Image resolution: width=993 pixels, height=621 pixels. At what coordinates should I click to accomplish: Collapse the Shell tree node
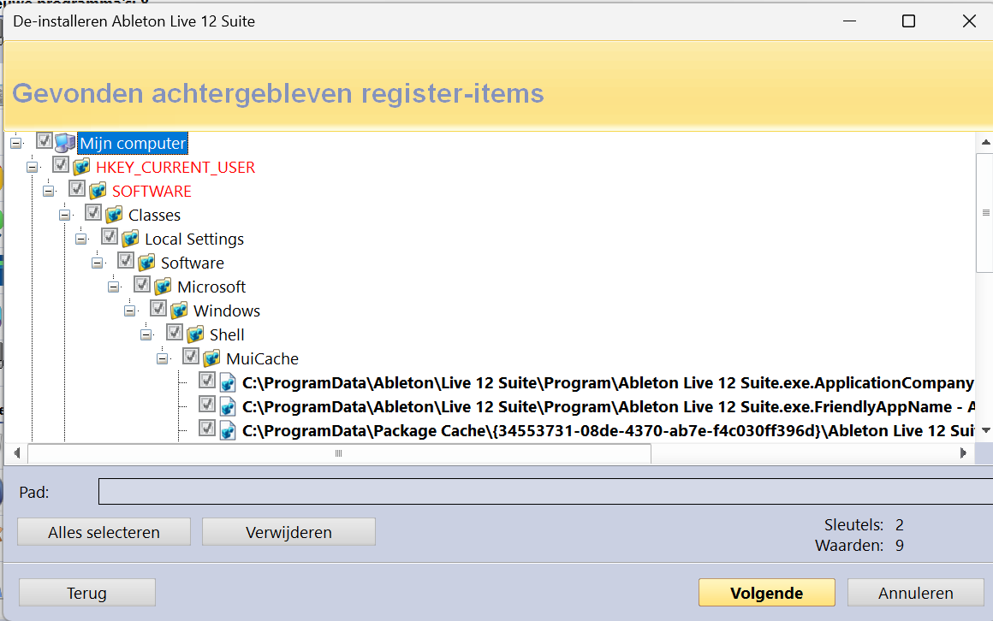tap(146, 334)
